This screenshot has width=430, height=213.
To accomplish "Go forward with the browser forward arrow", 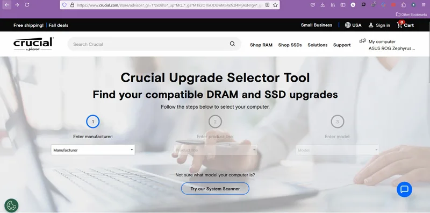I will coord(17,5).
